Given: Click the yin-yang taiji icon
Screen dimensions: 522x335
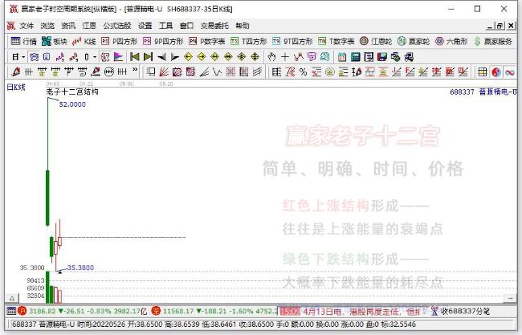Looking at the screenshot, I should click(x=496, y=71).
